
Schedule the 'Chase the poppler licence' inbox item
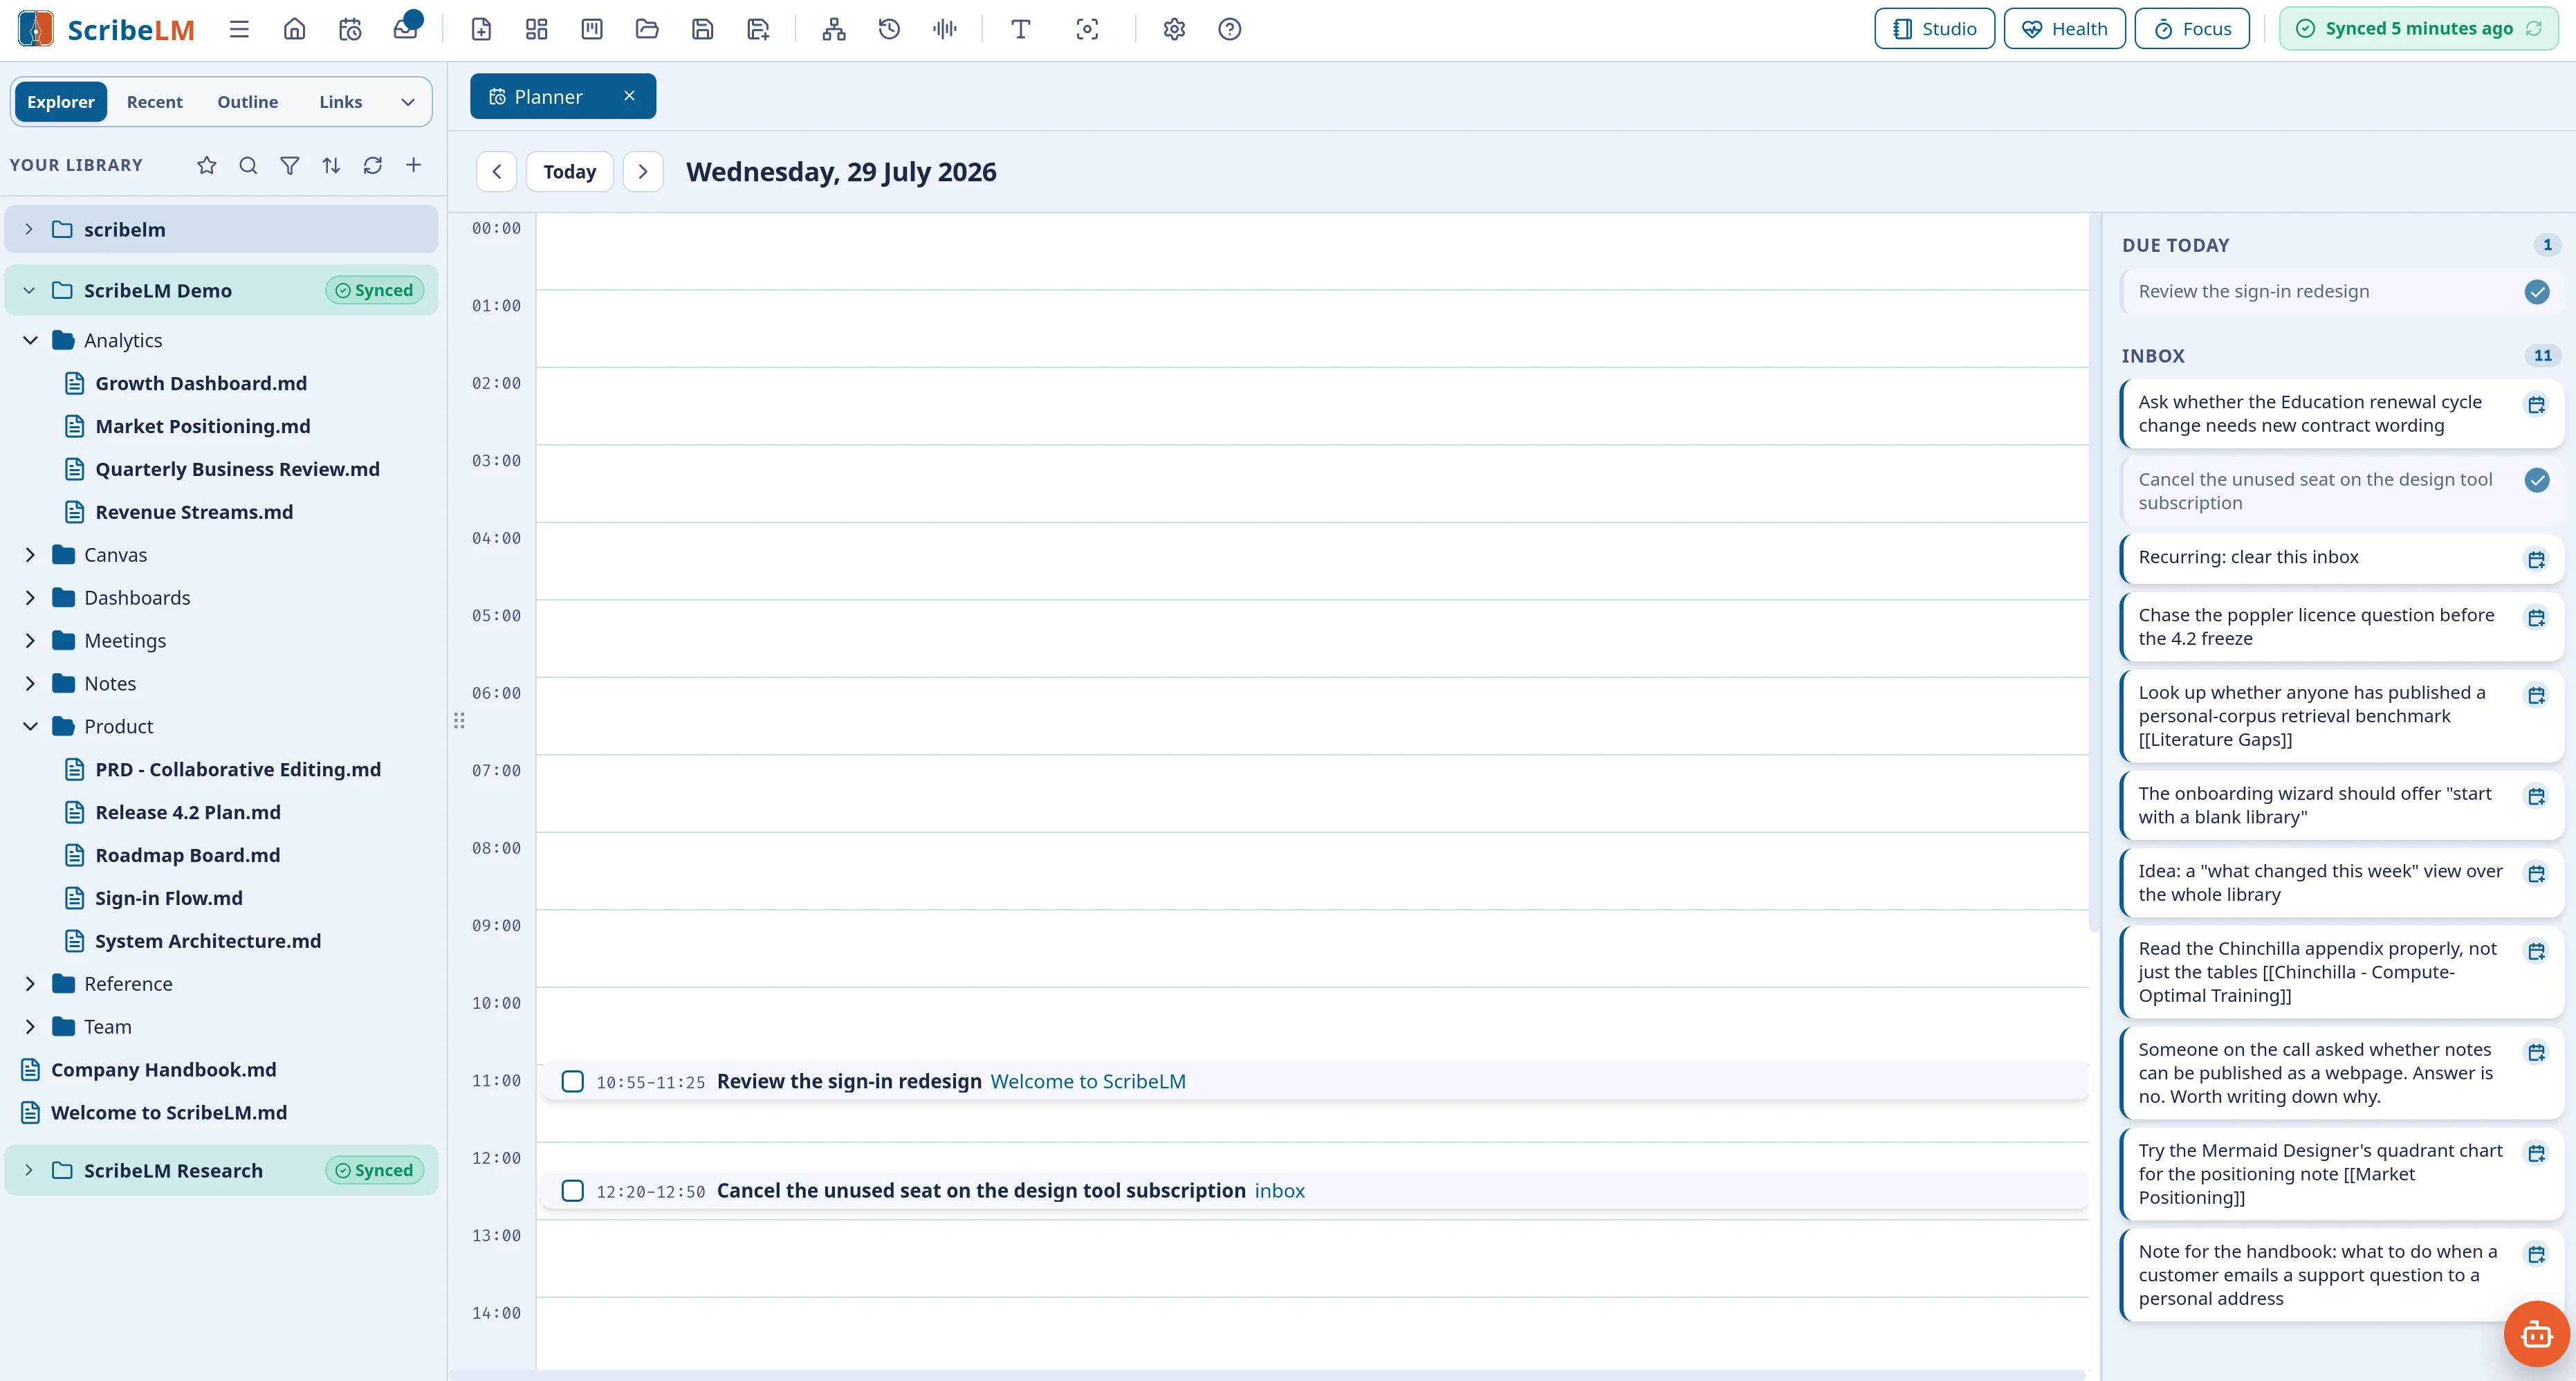2536,617
